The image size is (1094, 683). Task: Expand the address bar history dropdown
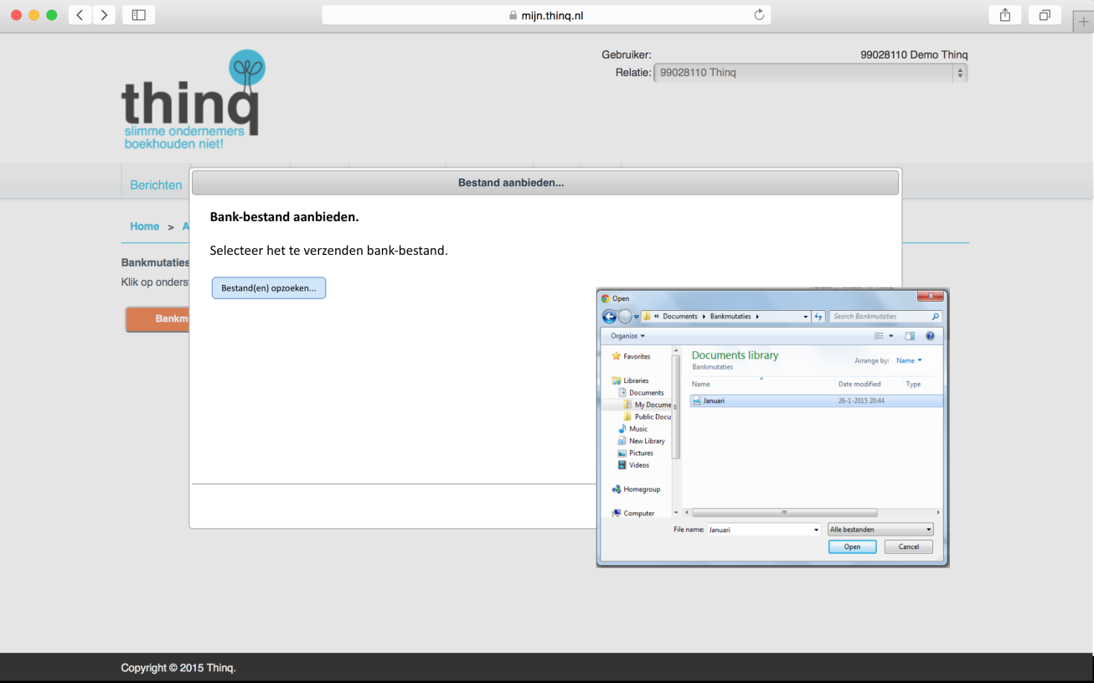tap(806, 317)
